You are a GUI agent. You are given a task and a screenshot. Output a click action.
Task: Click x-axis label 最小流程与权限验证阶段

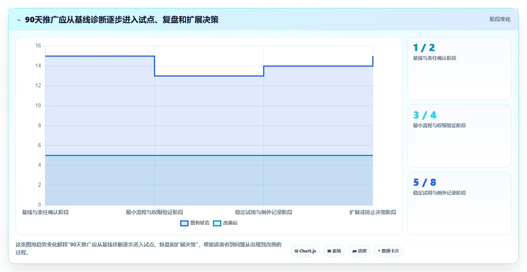click(154, 212)
